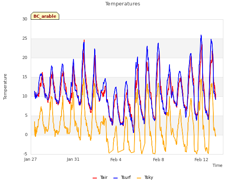Click the blue Tsurf legend swatch
This screenshot has width=246, height=185.
click(115, 178)
